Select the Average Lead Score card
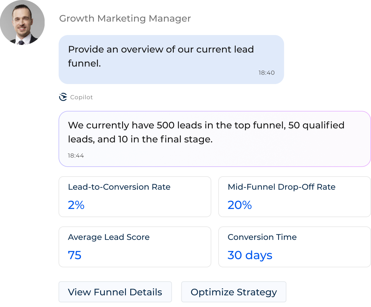 click(134, 247)
